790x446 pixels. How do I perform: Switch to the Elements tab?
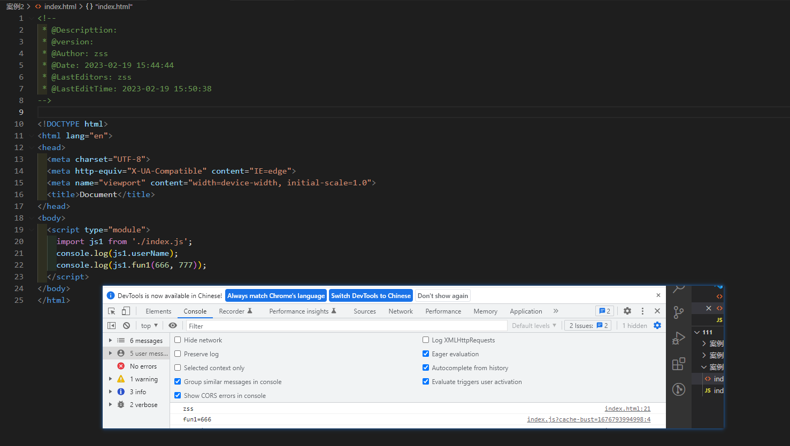[x=158, y=311]
